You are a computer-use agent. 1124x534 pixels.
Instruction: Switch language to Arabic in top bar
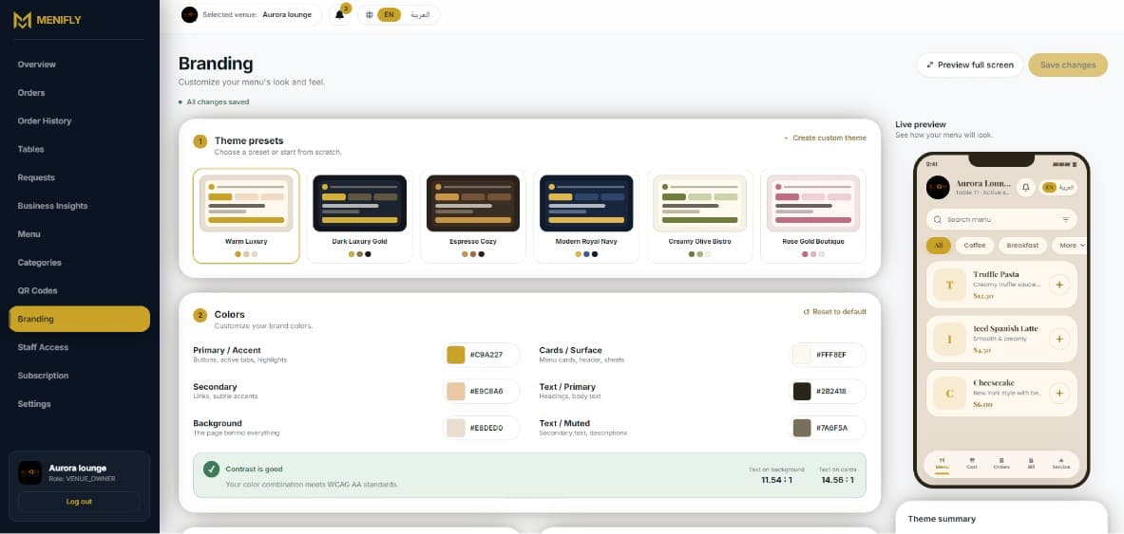tap(420, 14)
